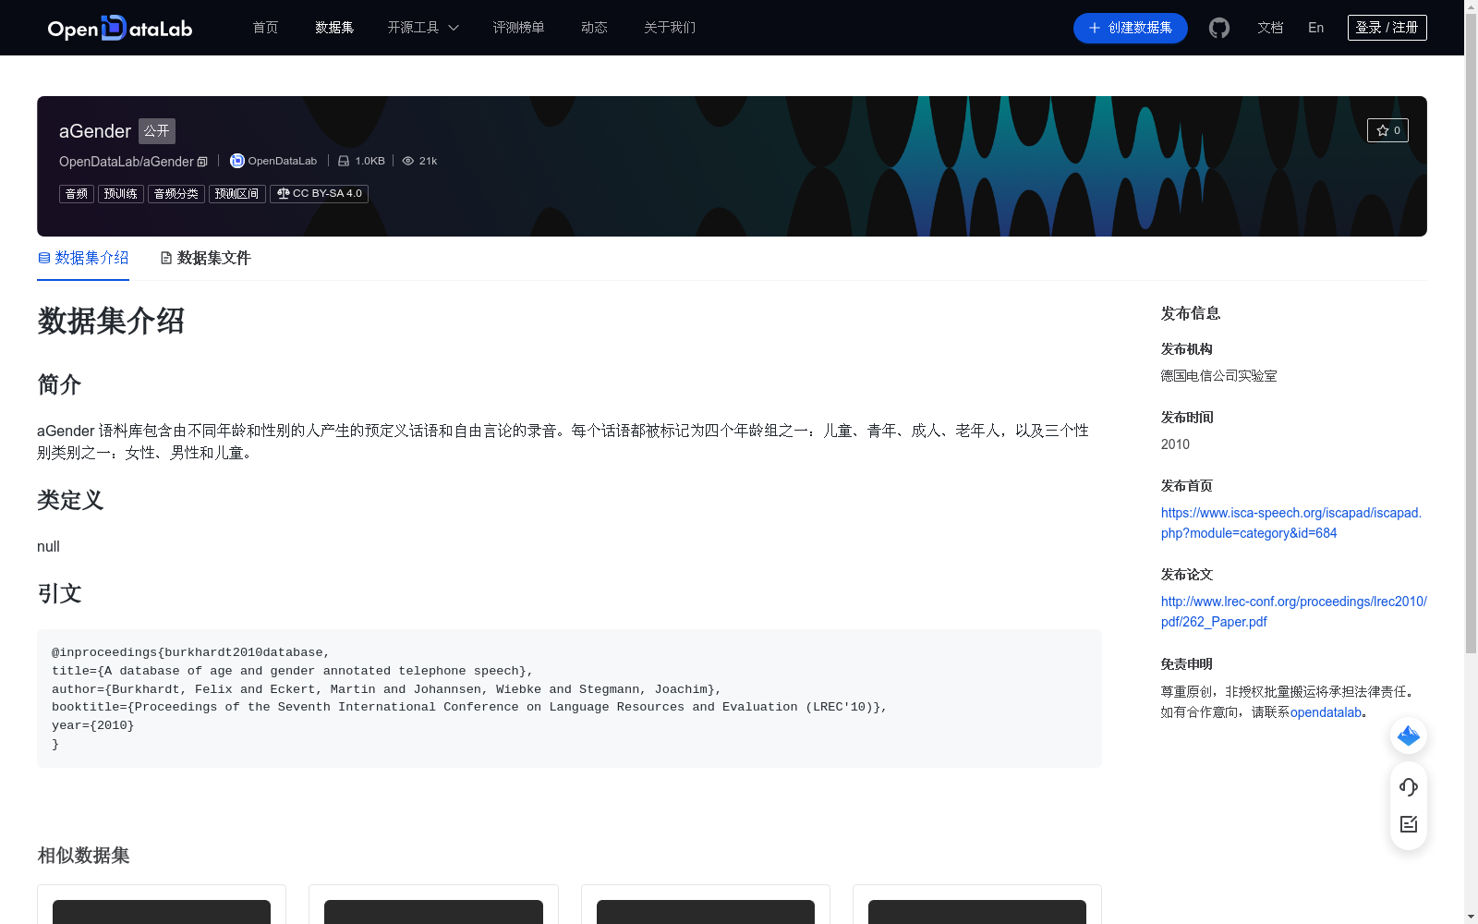Open 数据集 navigation item
The image size is (1478, 924).
(334, 28)
